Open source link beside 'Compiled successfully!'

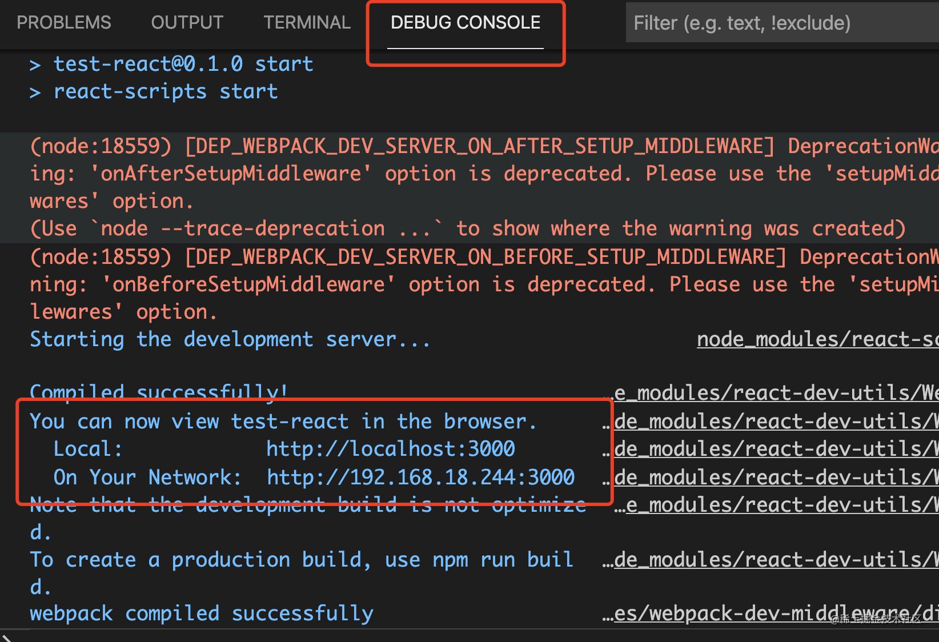(x=776, y=393)
